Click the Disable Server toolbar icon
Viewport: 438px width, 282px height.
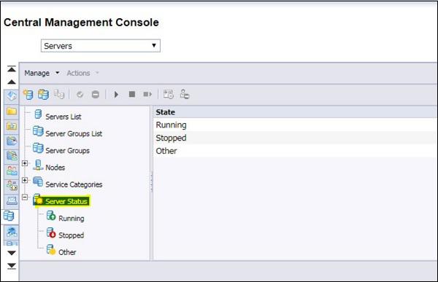95,95
